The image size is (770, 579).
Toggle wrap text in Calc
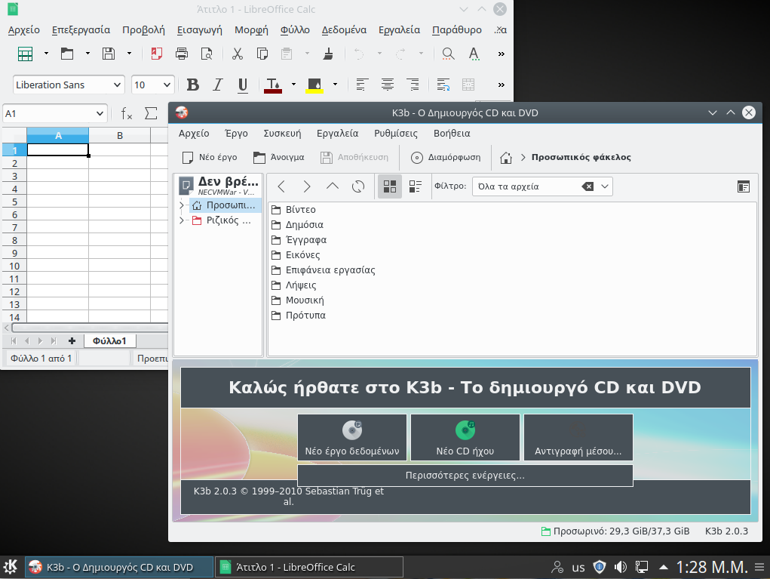tap(443, 85)
